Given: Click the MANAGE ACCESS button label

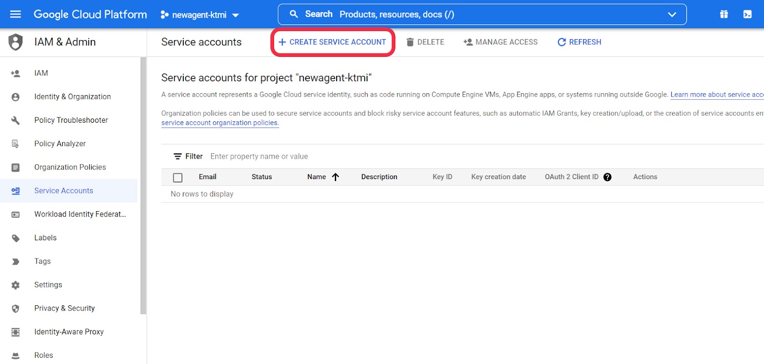Looking at the screenshot, I should 507,42.
